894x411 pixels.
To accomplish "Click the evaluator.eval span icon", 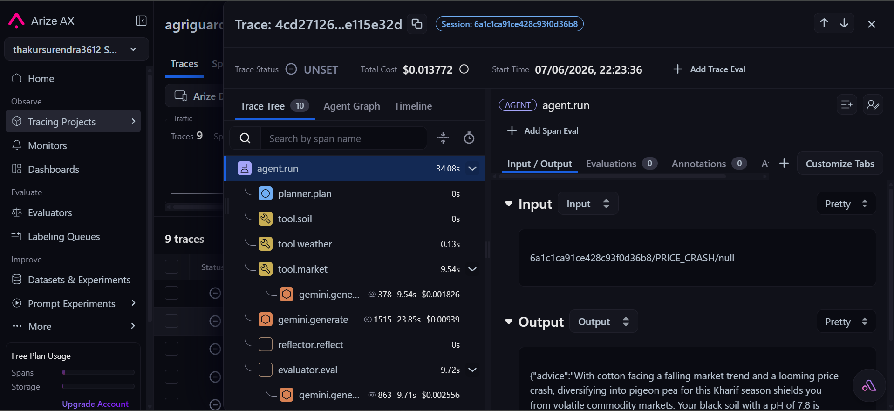I will pyautogui.click(x=266, y=370).
